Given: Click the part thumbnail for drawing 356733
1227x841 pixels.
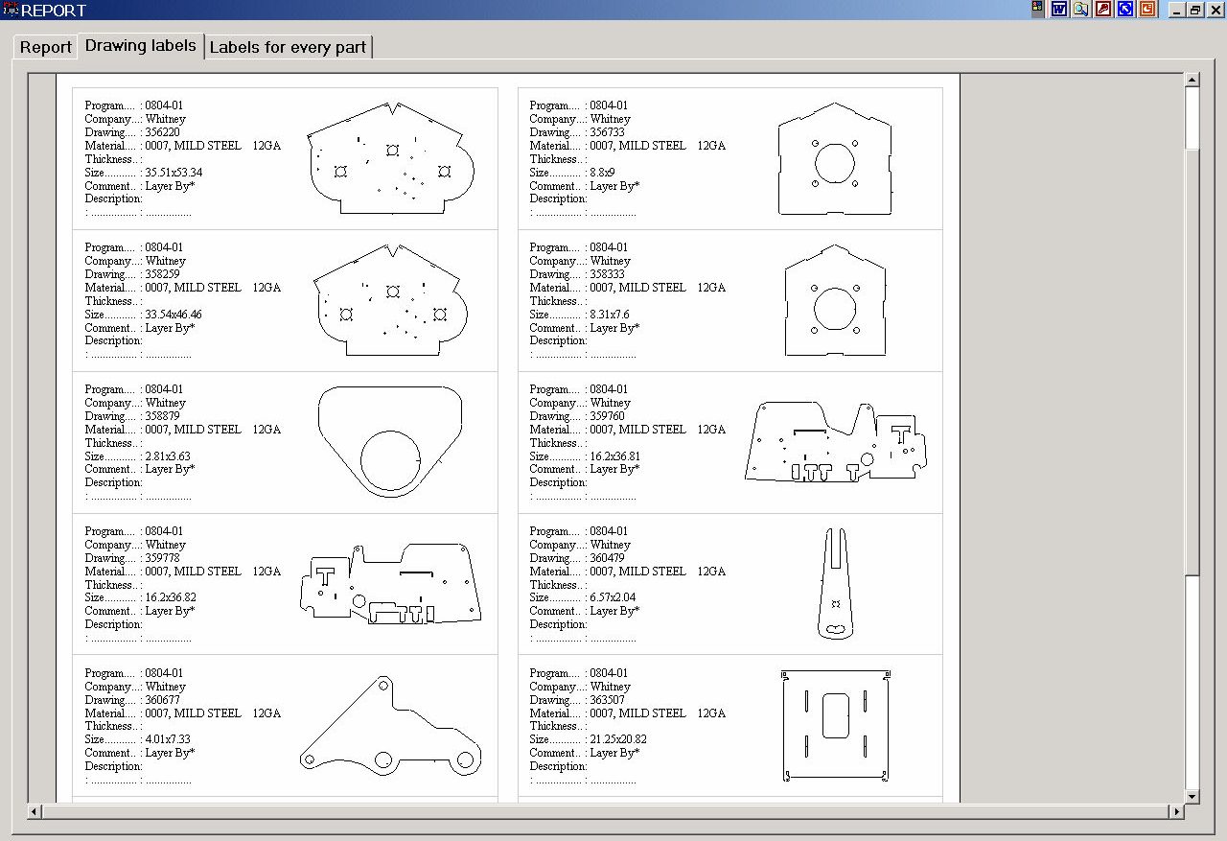Looking at the screenshot, I should (x=835, y=158).
